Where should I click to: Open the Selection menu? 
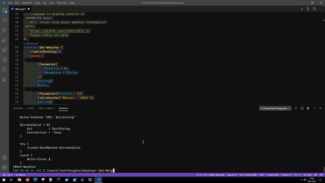click(27, 3)
